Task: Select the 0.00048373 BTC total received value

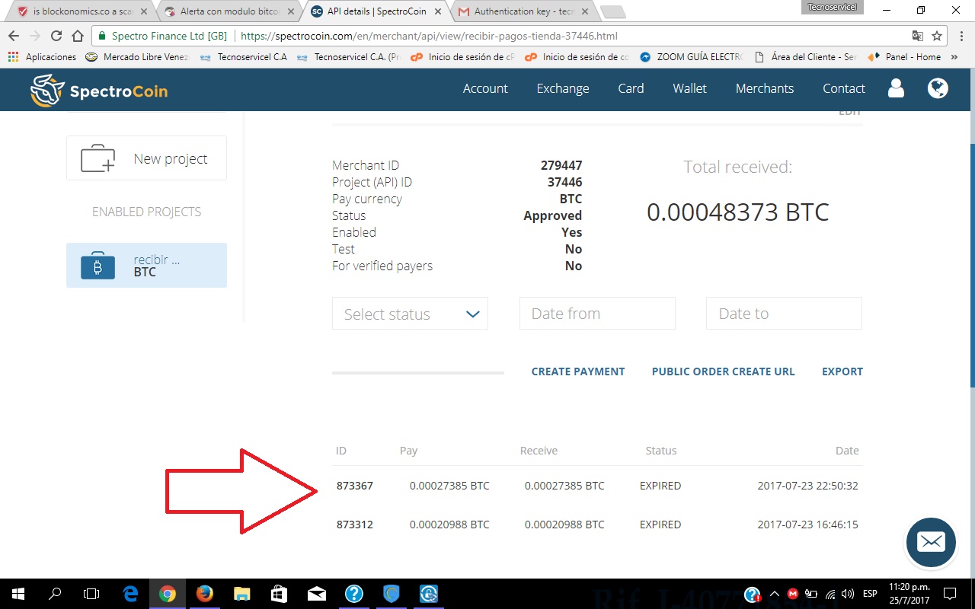Action: [737, 212]
